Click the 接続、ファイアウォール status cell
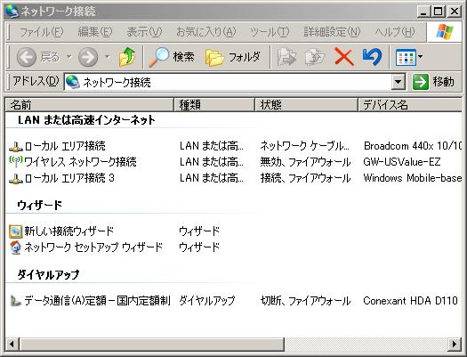Image resolution: width=467 pixels, height=357 pixels. [x=306, y=178]
